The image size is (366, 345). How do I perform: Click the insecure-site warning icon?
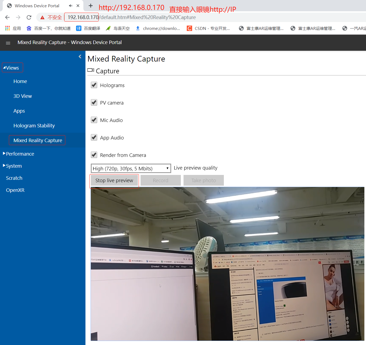(x=42, y=17)
